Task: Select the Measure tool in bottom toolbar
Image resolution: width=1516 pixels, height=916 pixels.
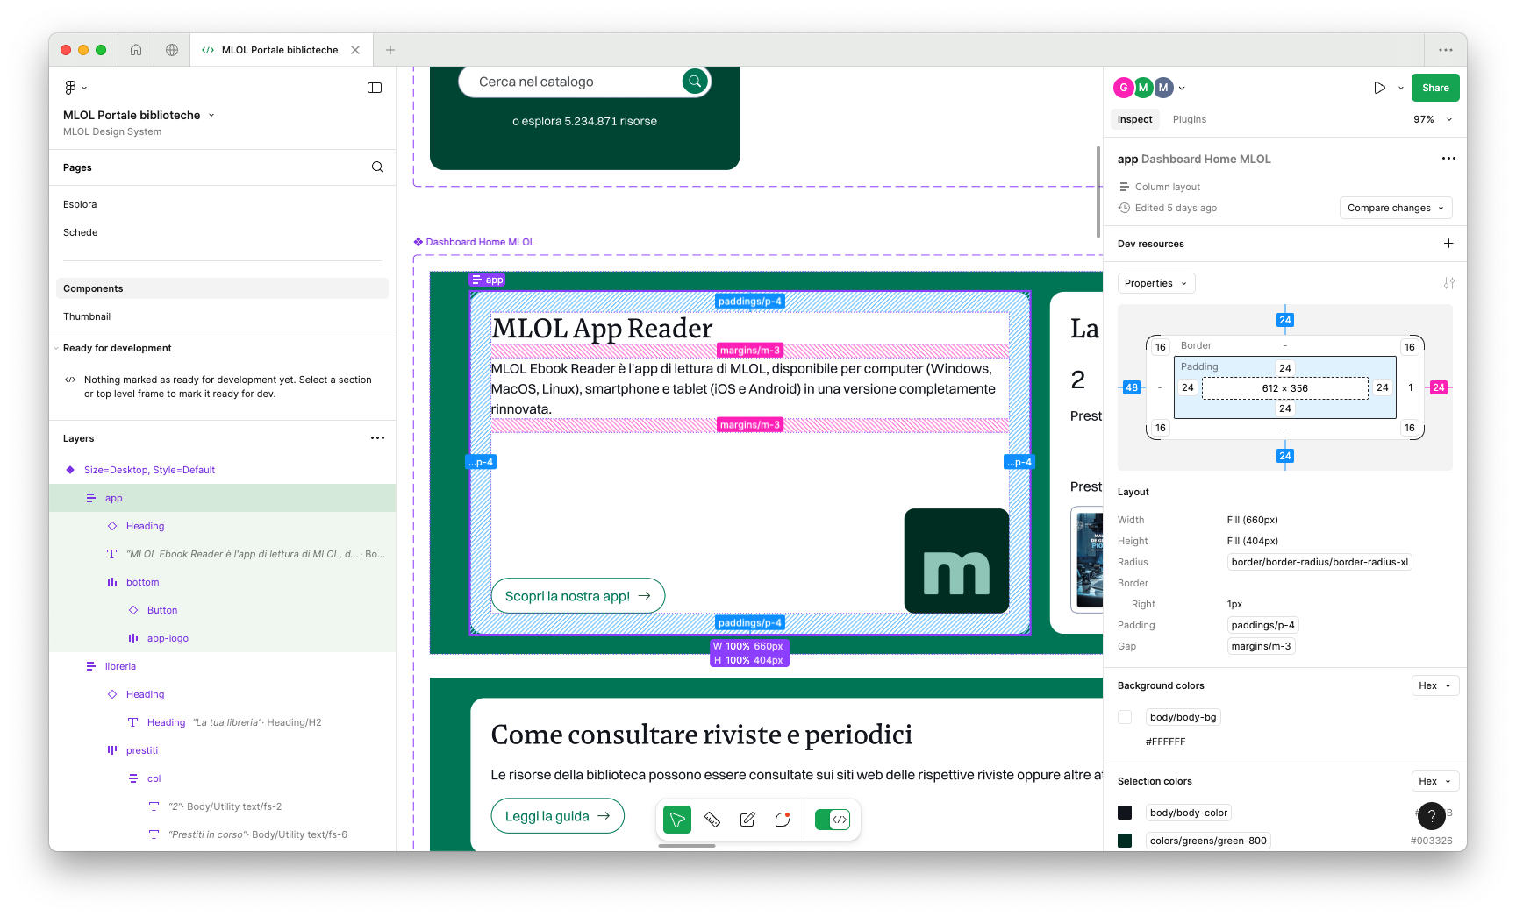Action: click(x=712, y=820)
